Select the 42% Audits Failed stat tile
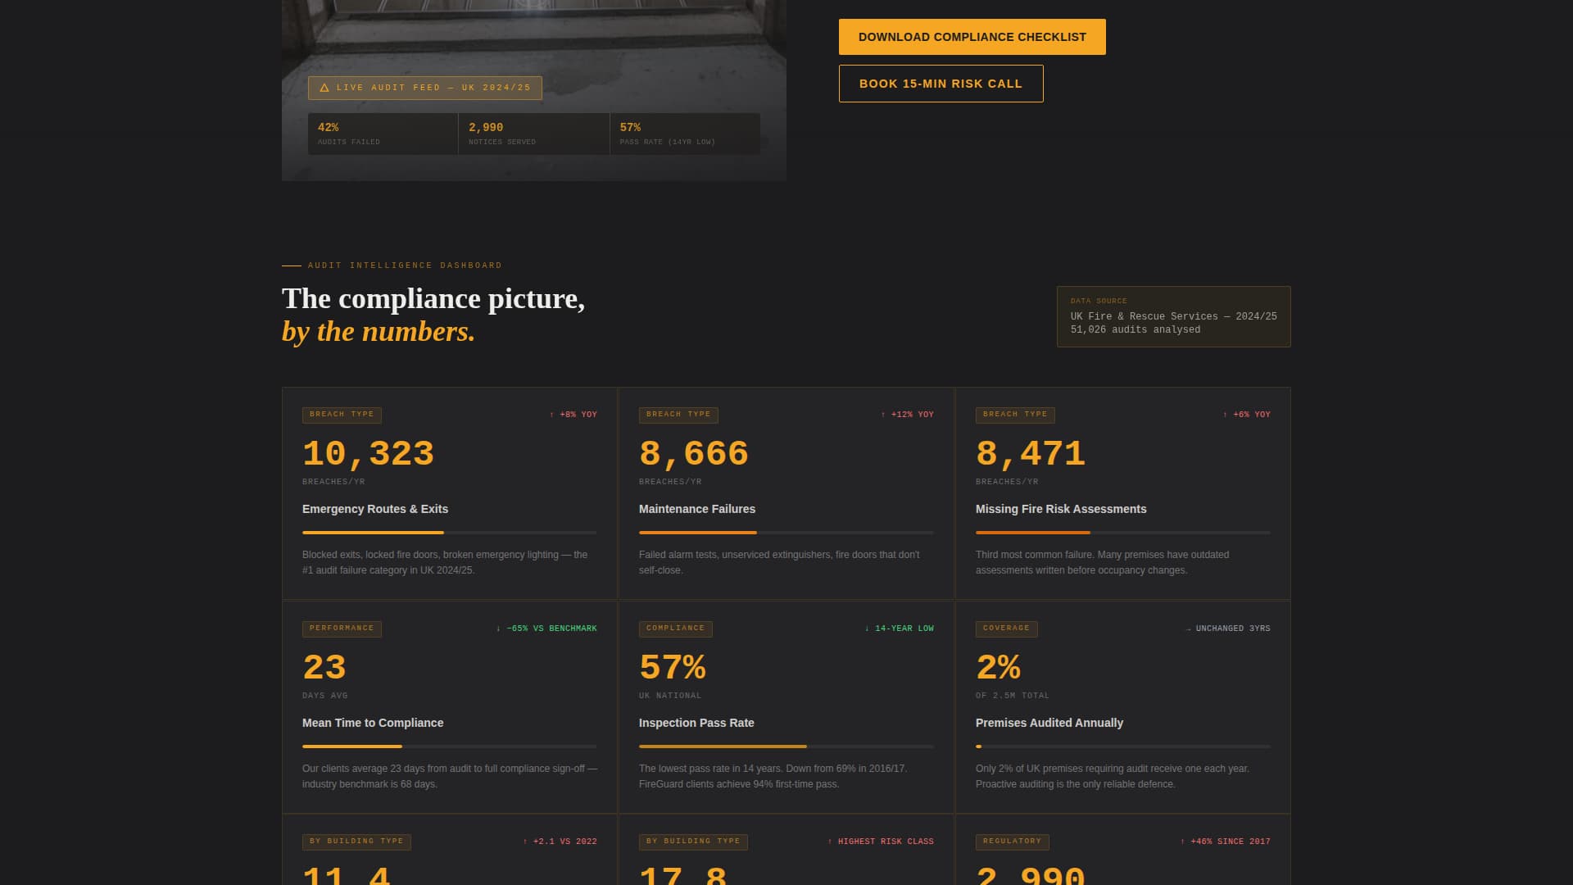Viewport: 1573px width, 885px height. pos(382,134)
